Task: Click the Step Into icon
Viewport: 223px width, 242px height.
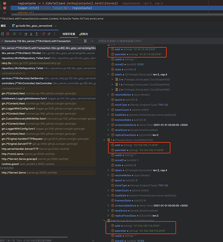Action: click(x=31, y=34)
